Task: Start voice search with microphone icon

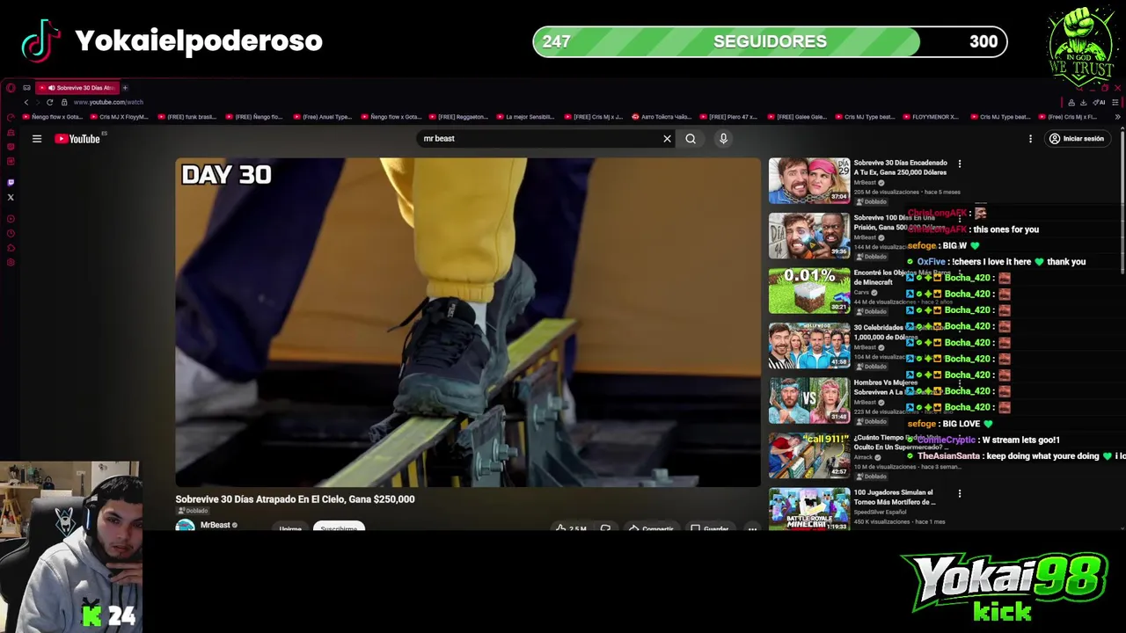Action: (723, 138)
